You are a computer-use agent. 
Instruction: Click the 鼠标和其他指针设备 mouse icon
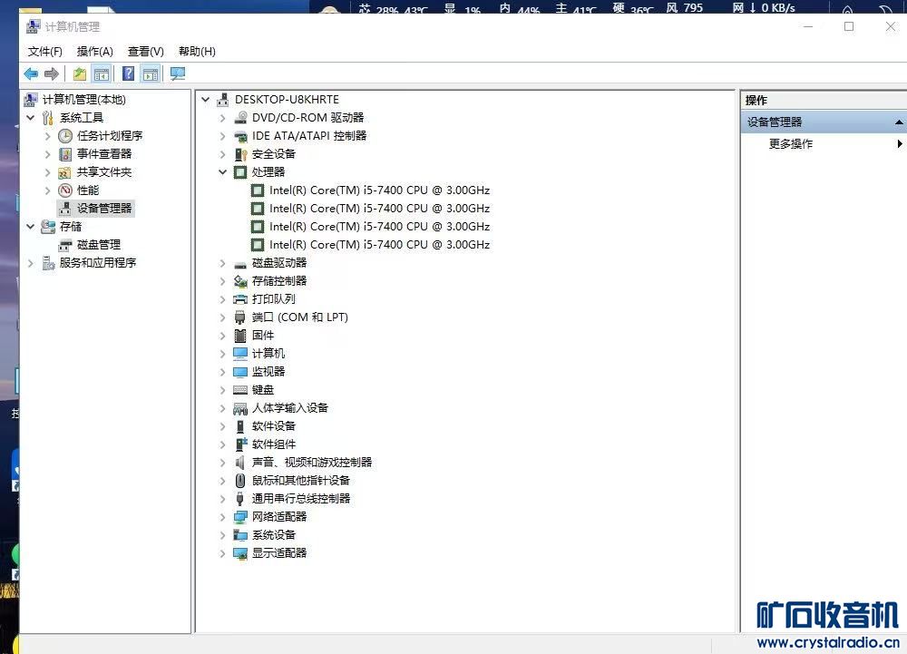240,481
